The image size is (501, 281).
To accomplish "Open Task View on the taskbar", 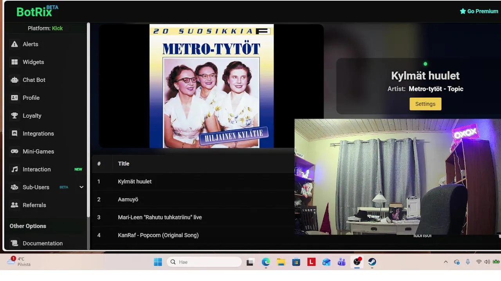I will pos(250,262).
